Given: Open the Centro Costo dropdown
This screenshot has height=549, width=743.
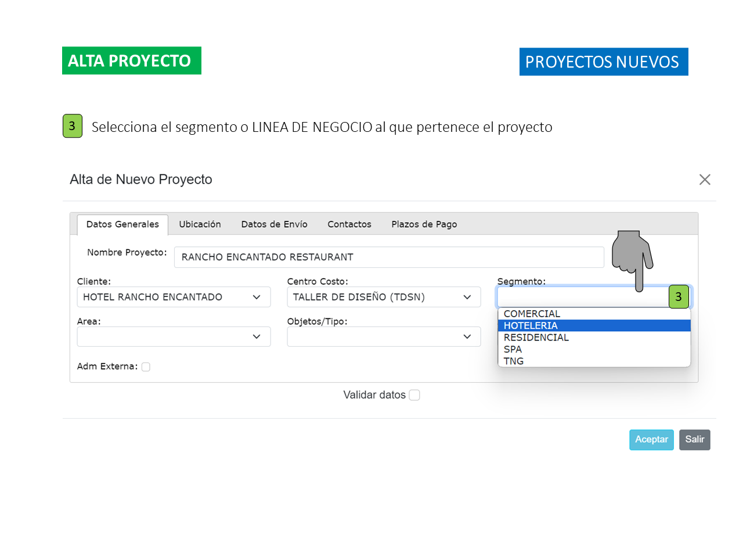Looking at the screenshot, I should [384, 297].
